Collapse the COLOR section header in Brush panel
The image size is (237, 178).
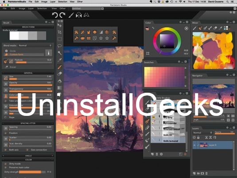(28, 160)
